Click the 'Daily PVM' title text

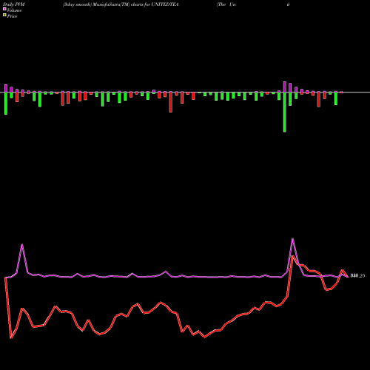tap(14, 4)
